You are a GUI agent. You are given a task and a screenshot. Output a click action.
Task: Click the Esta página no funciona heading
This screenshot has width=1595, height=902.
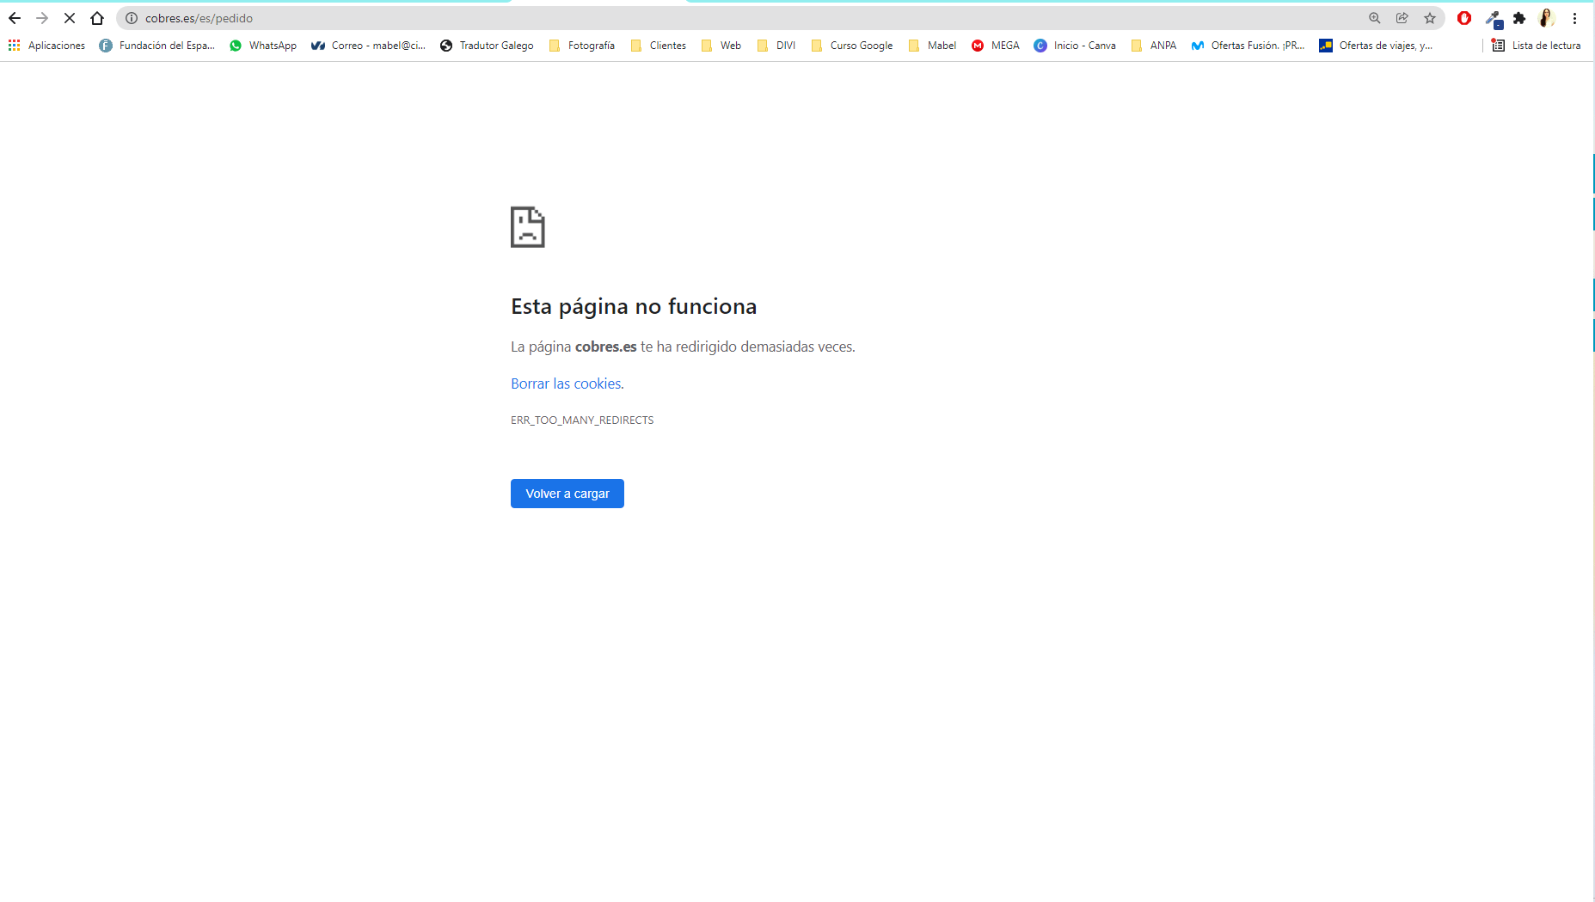[x=634, y=306]
